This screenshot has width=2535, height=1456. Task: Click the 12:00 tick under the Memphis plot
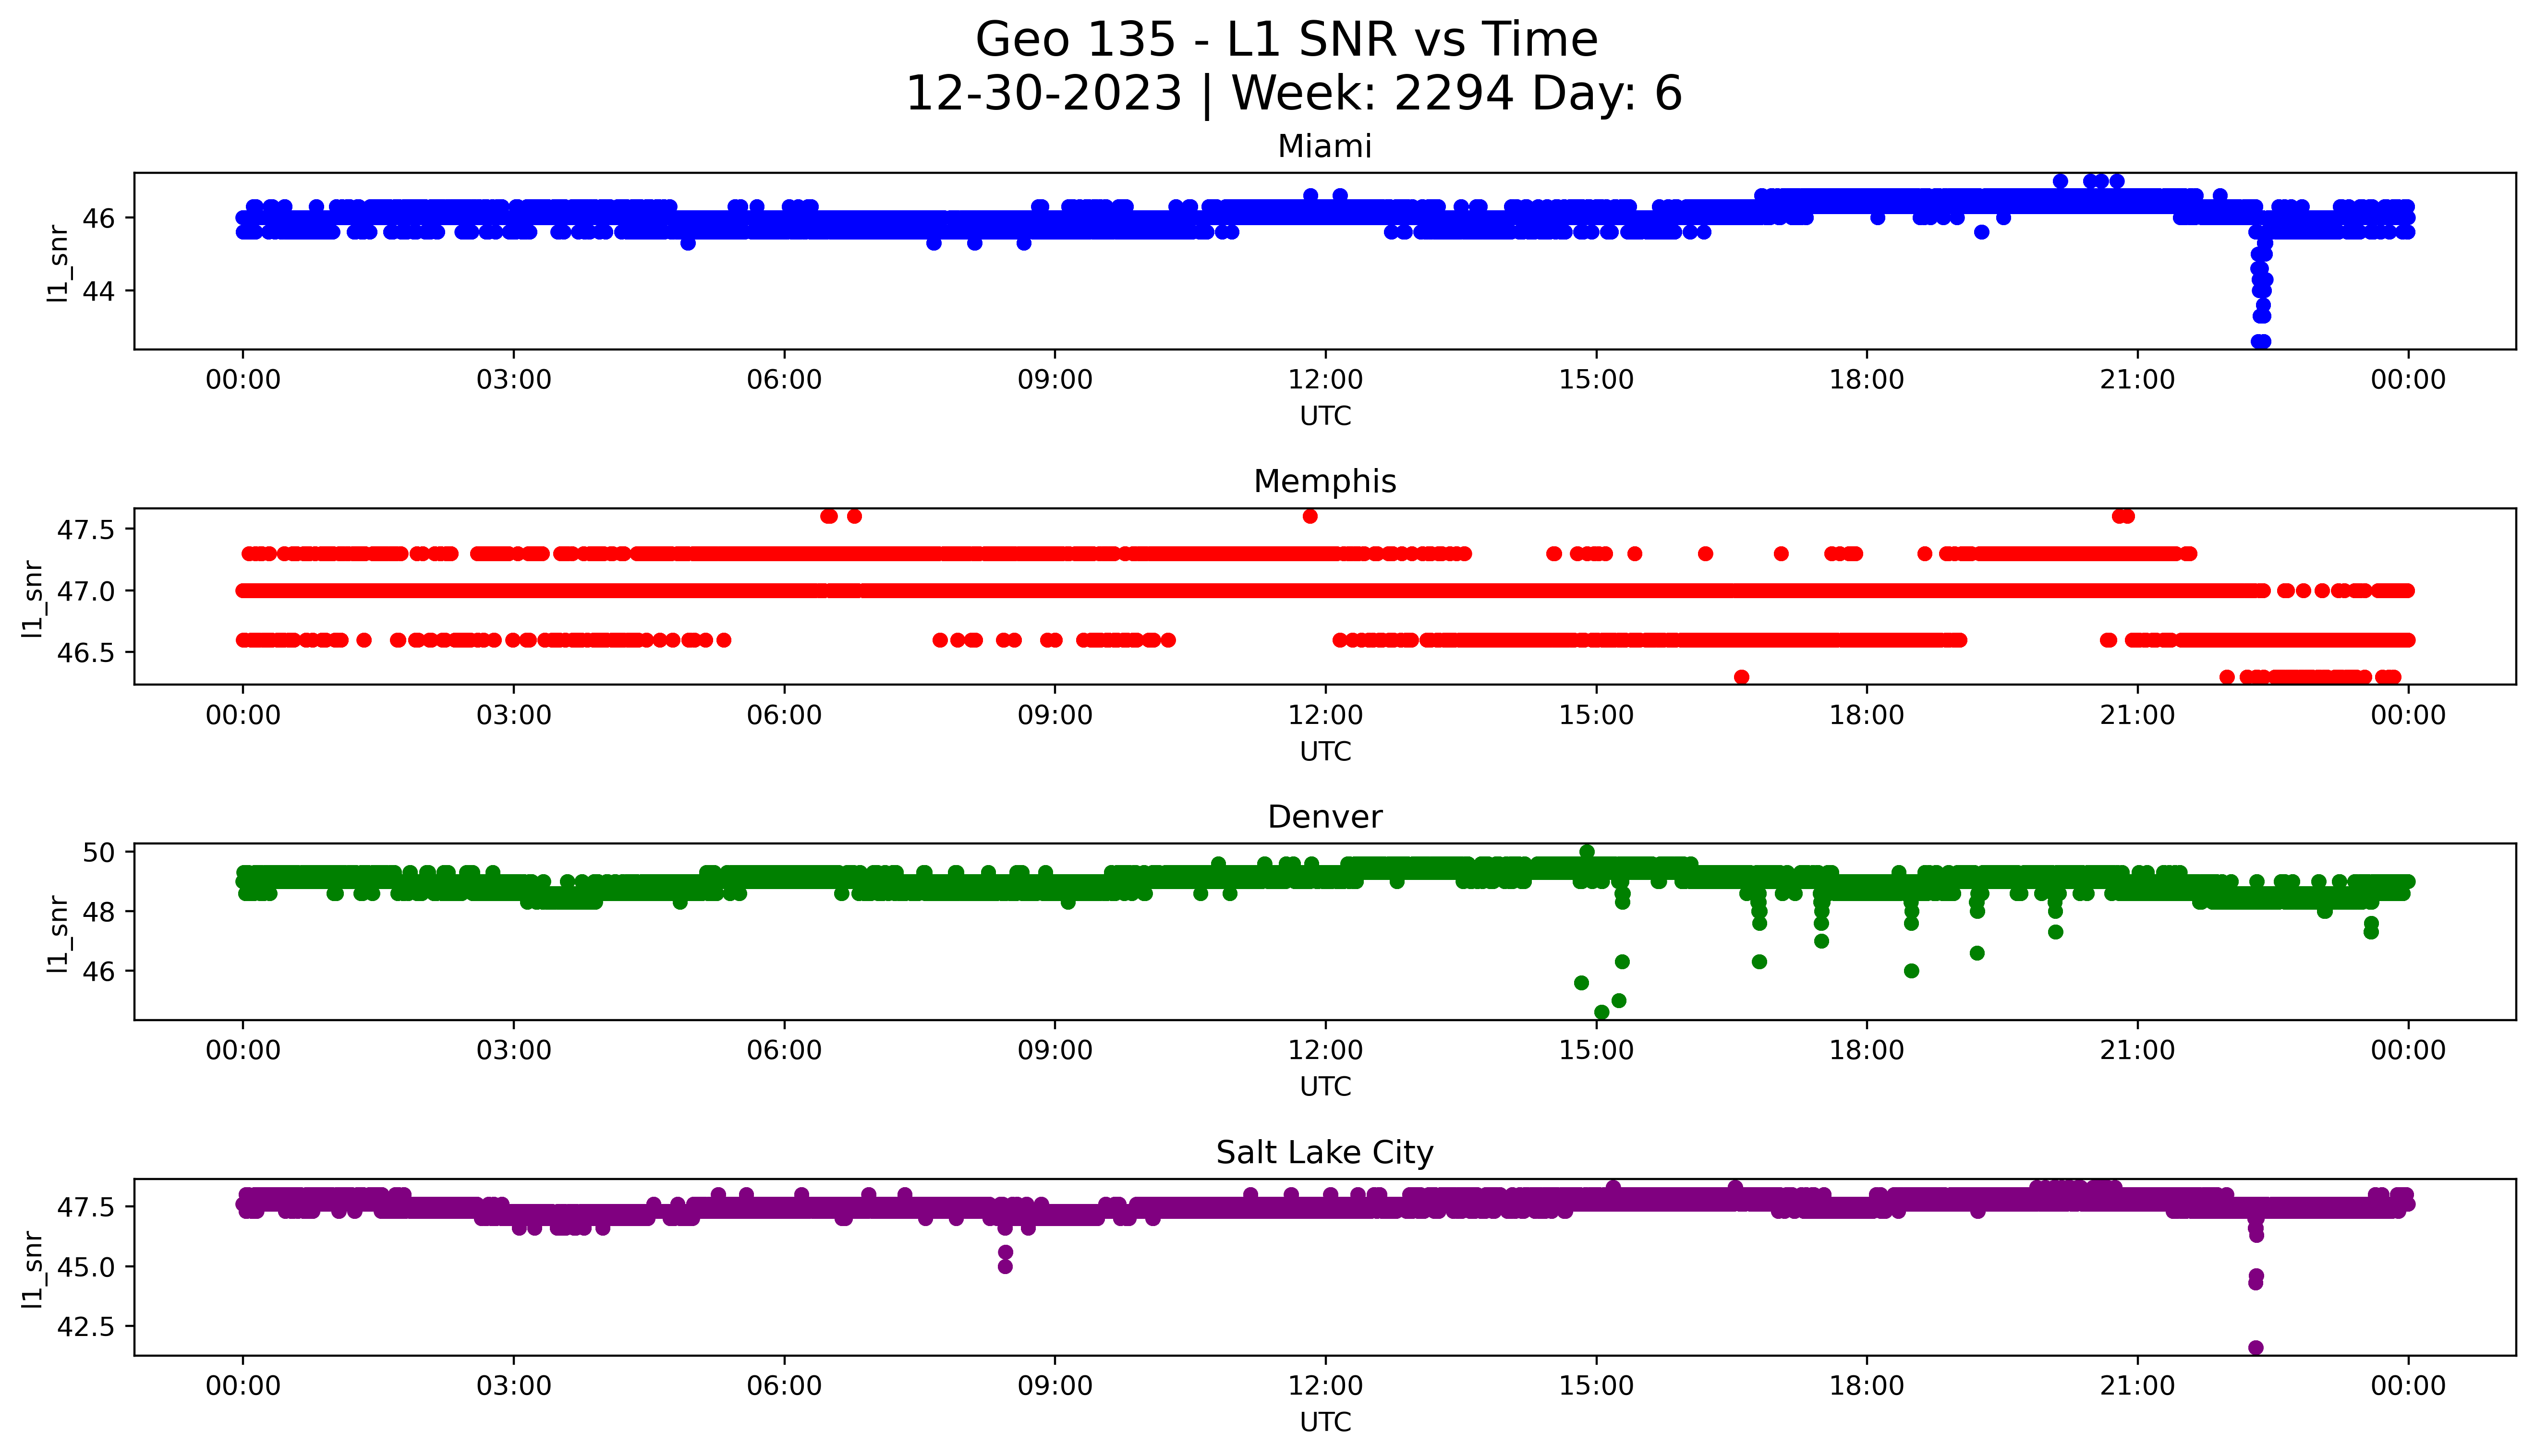[x=1326, y=715]
